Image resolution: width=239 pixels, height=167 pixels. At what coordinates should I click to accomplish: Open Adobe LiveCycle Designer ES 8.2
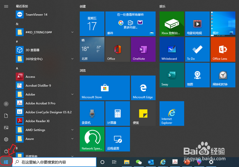tap(45, 112)
